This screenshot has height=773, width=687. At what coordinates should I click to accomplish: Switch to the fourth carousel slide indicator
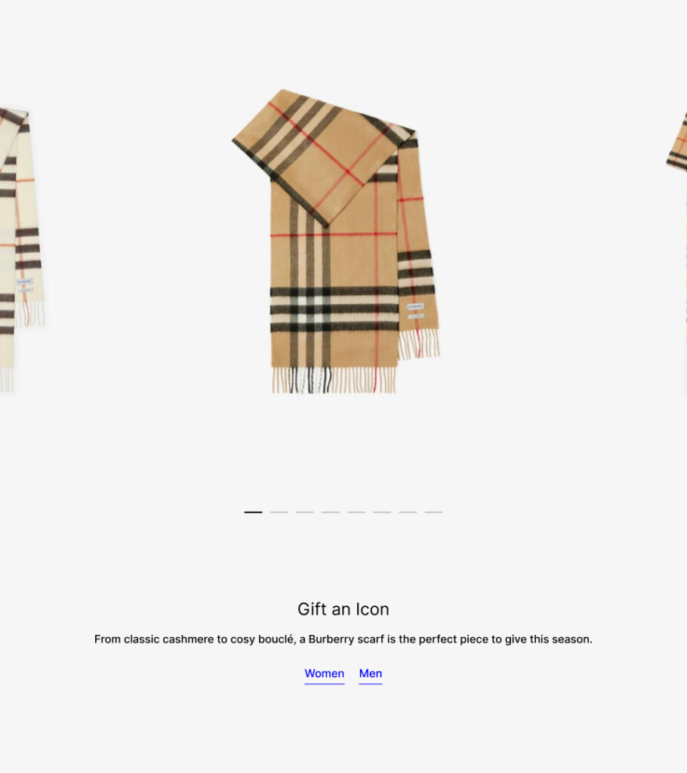(x=331, y=513)
